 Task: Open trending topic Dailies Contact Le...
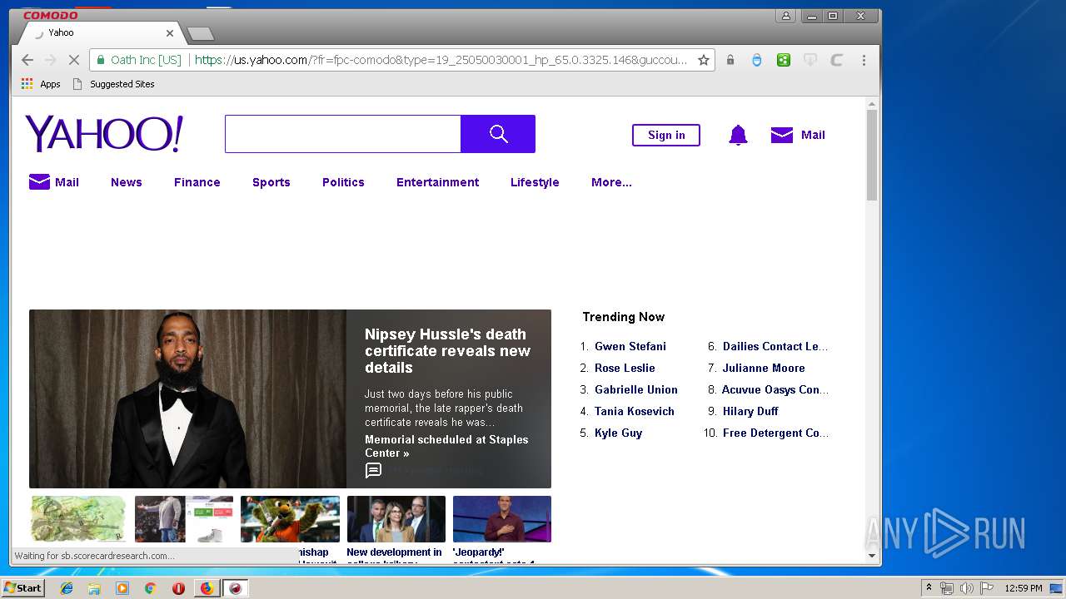775,346
